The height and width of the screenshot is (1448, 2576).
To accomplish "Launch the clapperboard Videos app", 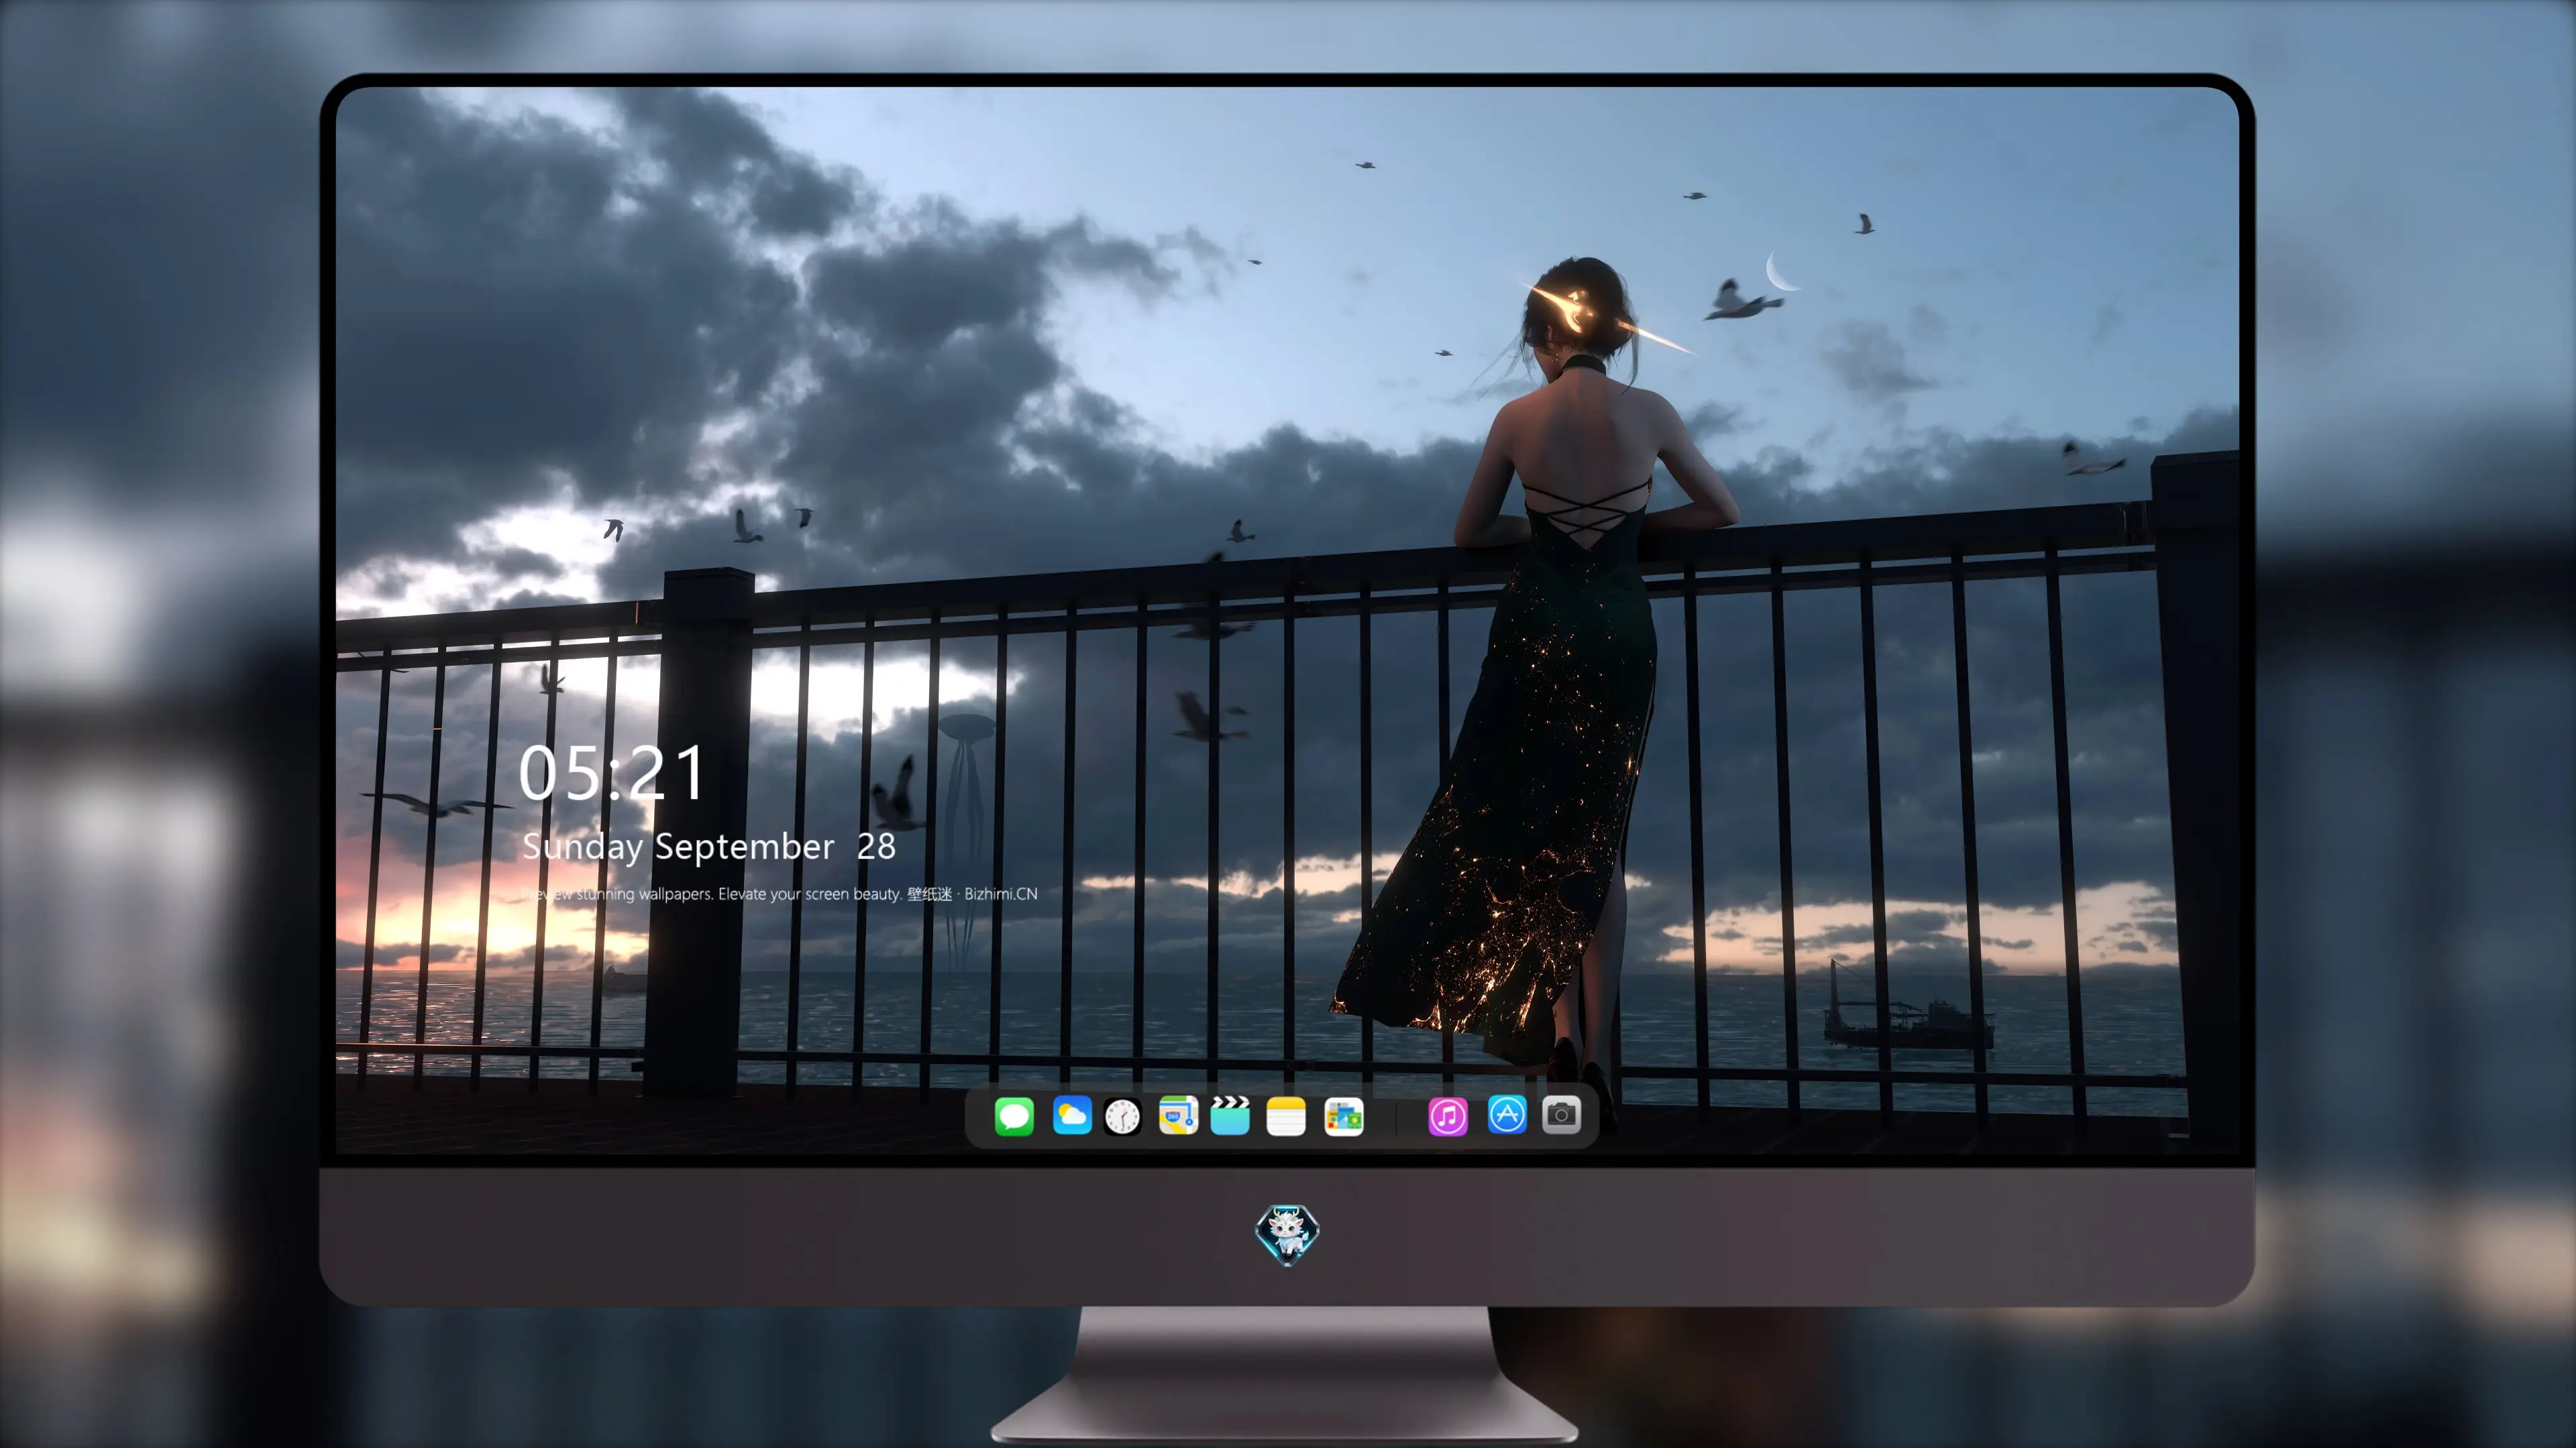I will [x=1230, y=1115].
